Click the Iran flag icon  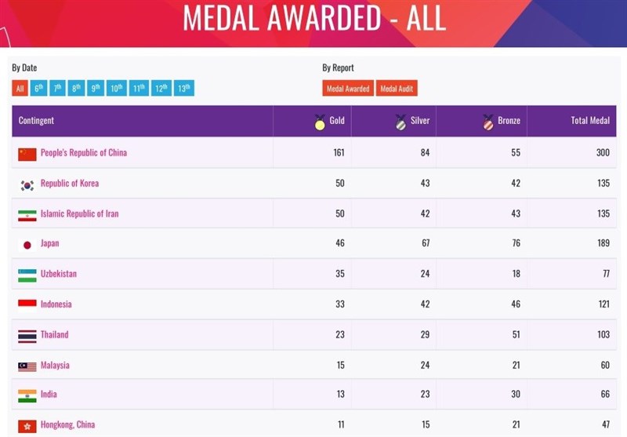click(27, 214)
